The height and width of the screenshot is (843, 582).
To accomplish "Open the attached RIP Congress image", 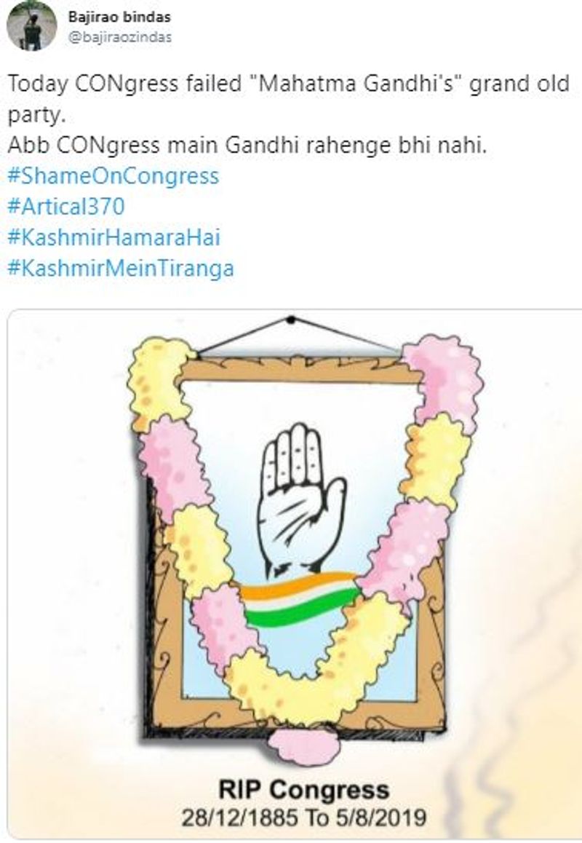I will tap(295, 574).
